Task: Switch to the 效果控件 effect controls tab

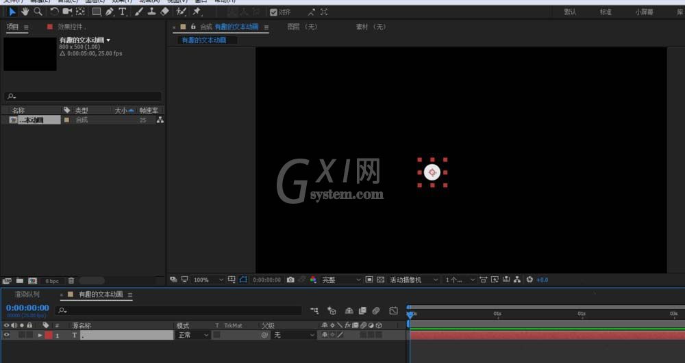Action: point(72,27)
